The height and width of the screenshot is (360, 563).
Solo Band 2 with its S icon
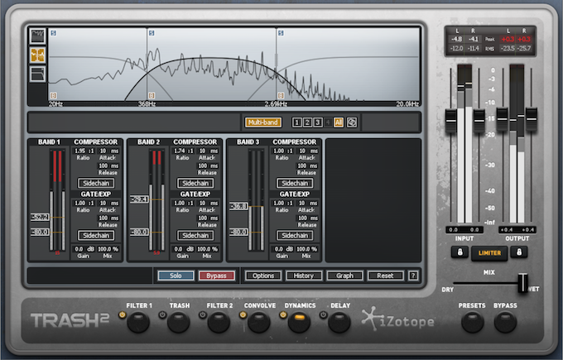(152, 33)
